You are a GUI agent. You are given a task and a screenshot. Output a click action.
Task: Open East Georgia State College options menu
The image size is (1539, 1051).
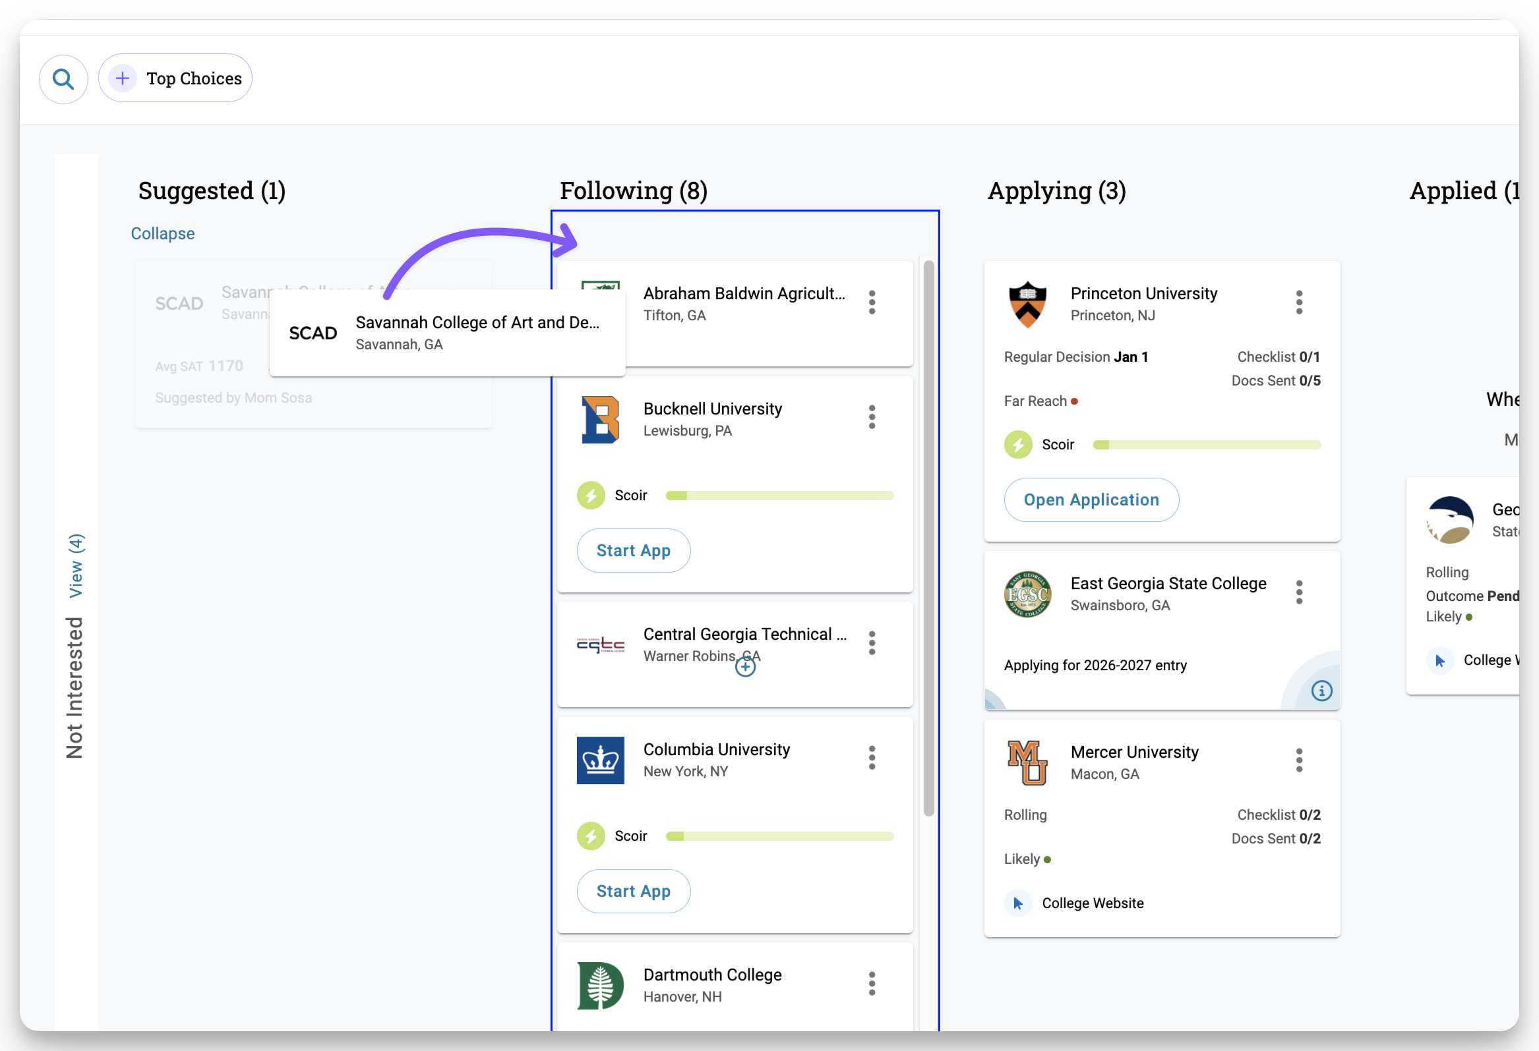[1299, 592]
